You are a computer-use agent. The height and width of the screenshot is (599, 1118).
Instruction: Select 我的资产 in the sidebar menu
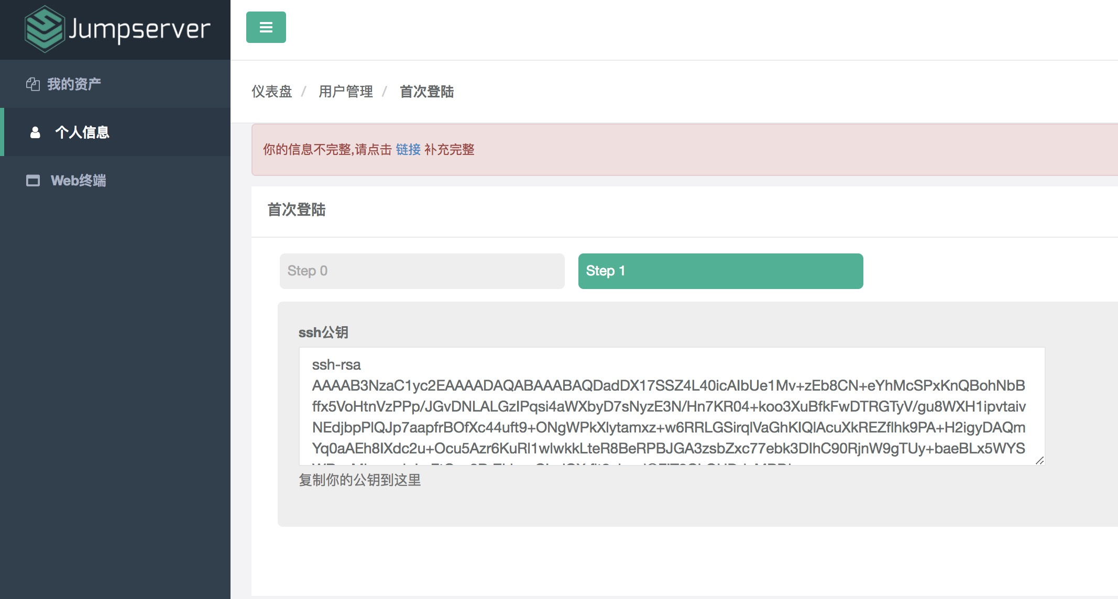[x=75, y=83]
